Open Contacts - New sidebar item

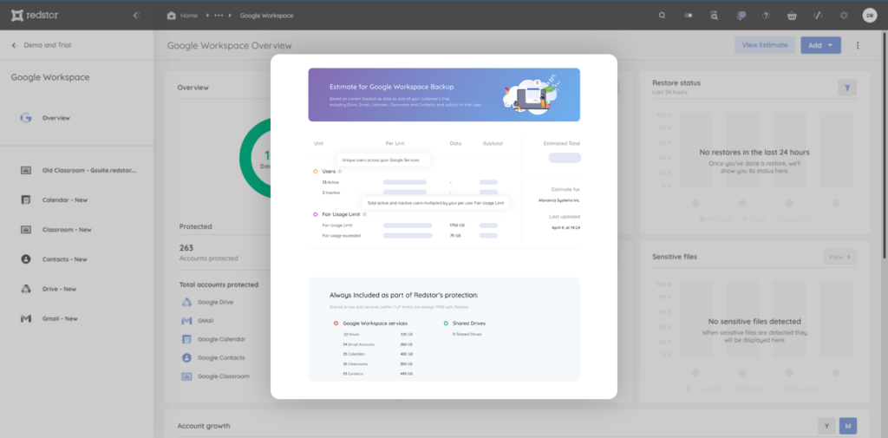click(x=64, y=259)
